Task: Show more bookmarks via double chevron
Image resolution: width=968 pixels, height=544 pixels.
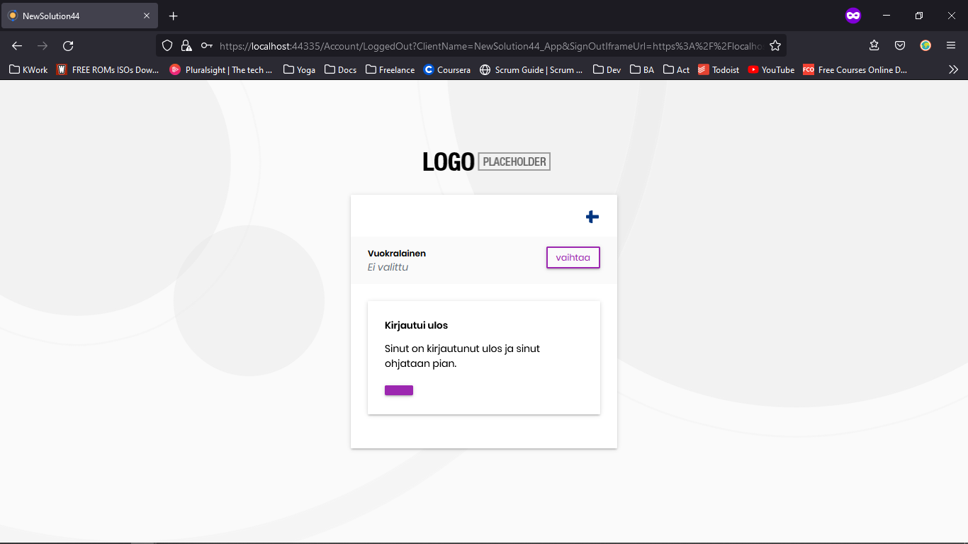Action: click(953, 69)
